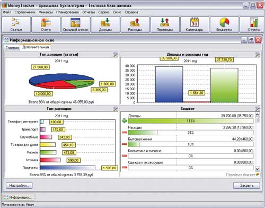Switch to the Главная tab

12,48
